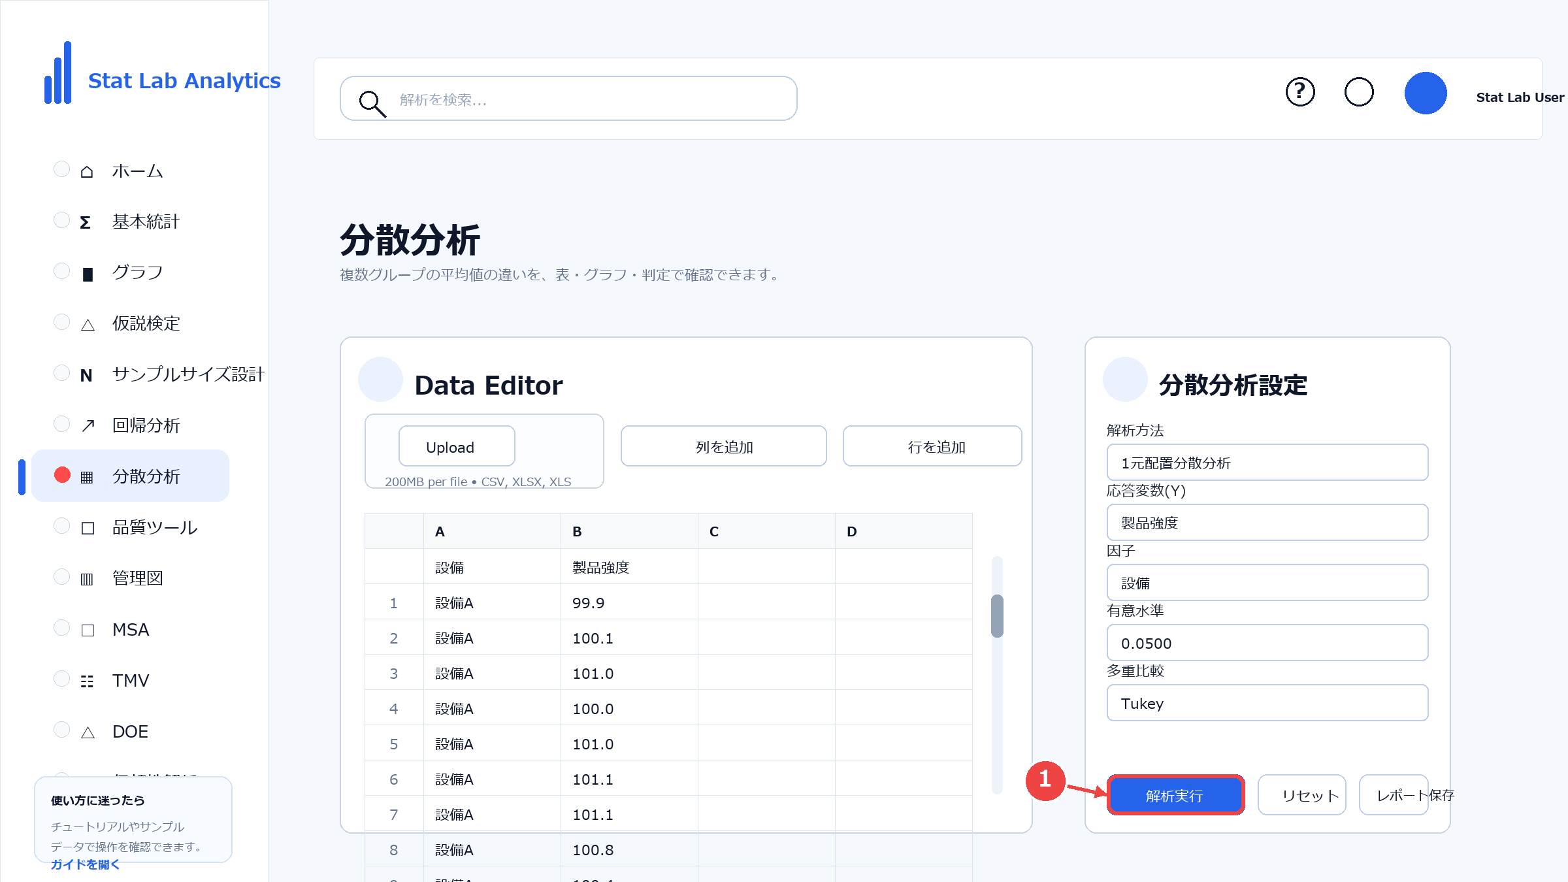Image resolution: width=1568 pixels, height=882 pixels.
Task: Go to ホーム in the sidebar
Action: tap(137, 171)
